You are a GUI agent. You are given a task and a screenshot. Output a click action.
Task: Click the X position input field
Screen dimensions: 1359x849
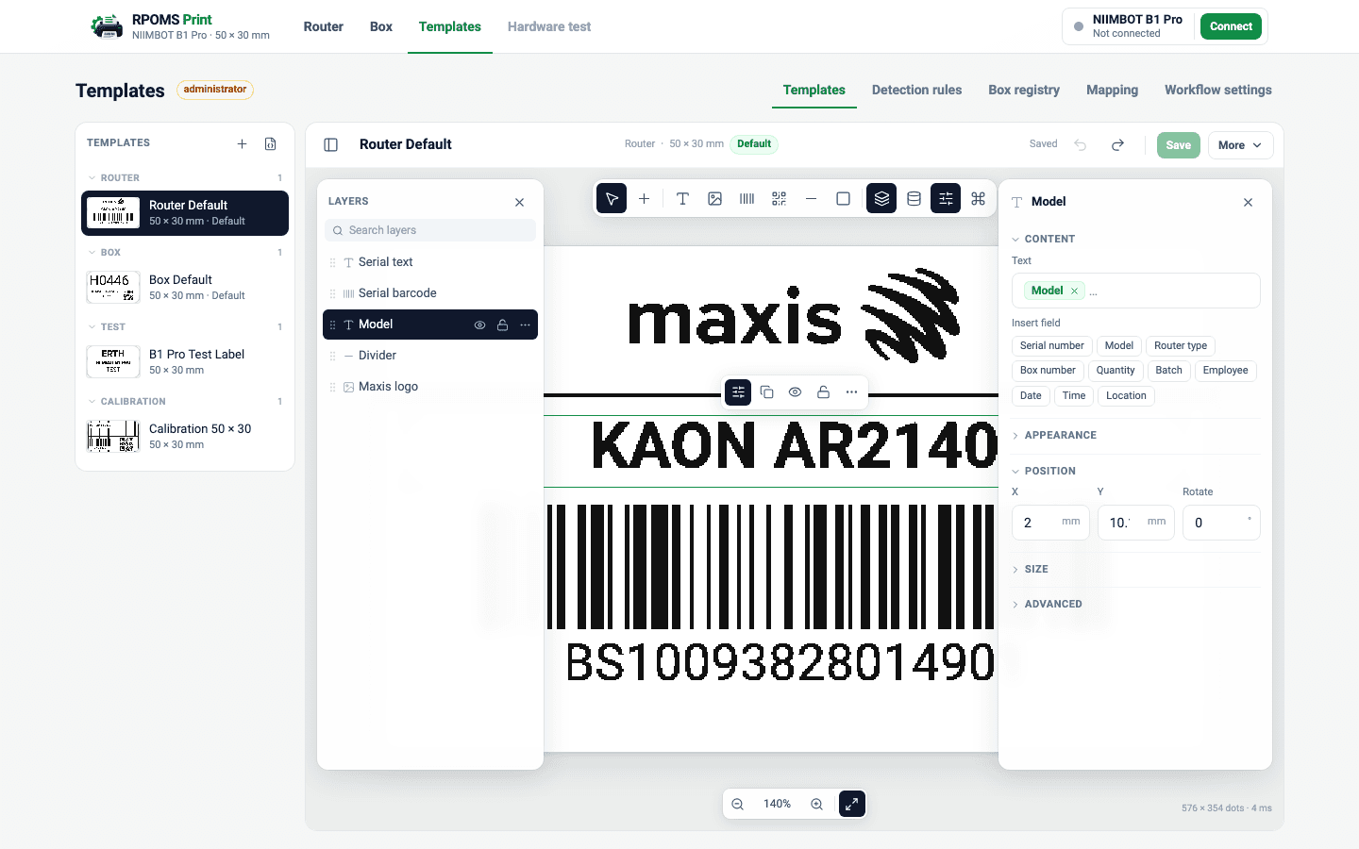[1050, 523]
